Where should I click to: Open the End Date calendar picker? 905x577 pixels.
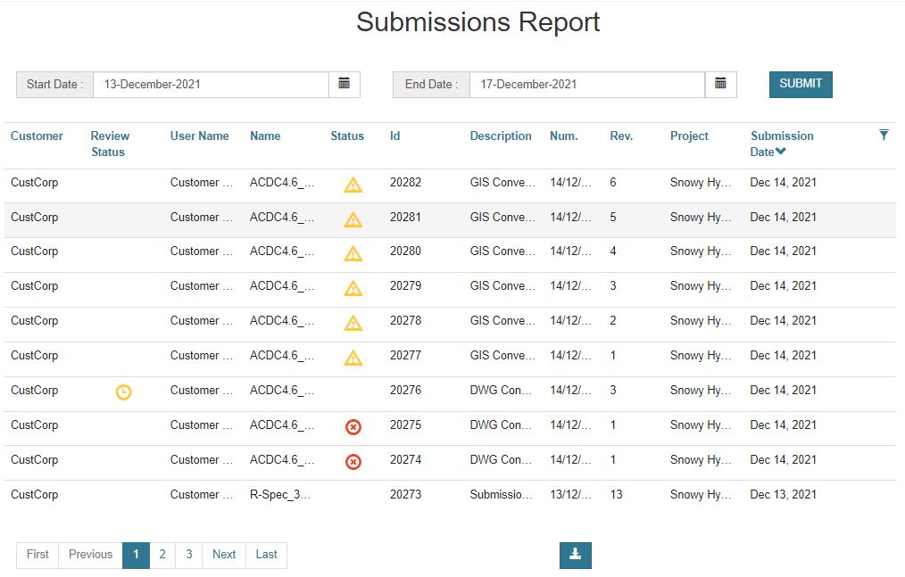pyautogui.click(x=720, y=84)
